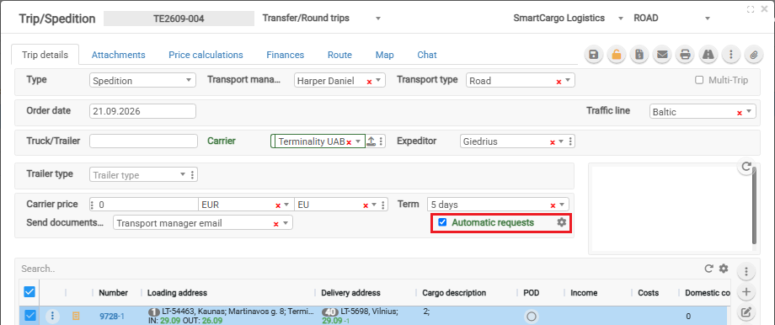Click the empty Truck/Trailer input field
This screenshot has width=775, height=325.
click(x=143, y=141)
